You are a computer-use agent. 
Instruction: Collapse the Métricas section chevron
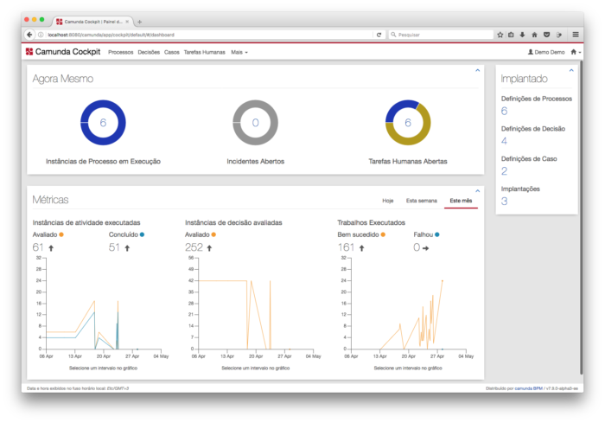click(x=477, y=191)
